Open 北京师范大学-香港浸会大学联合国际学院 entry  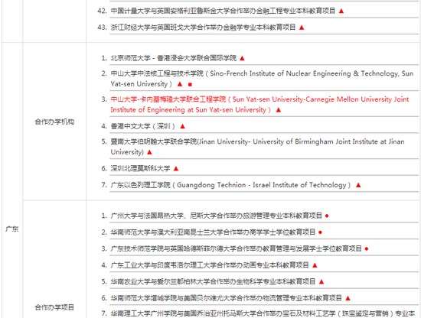pyautogui.click(x=174, y=58)
